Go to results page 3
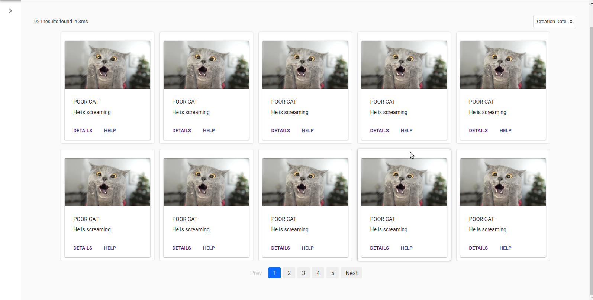Viewport: 593px width, 300px height. tap(303, 273)
